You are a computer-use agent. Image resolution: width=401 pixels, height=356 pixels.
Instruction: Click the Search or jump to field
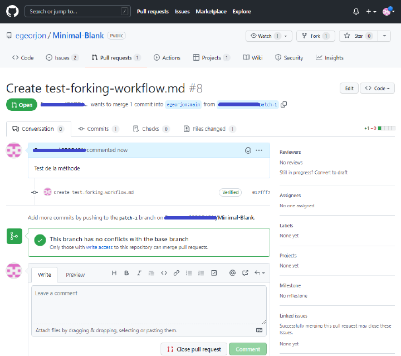(77, 11)
